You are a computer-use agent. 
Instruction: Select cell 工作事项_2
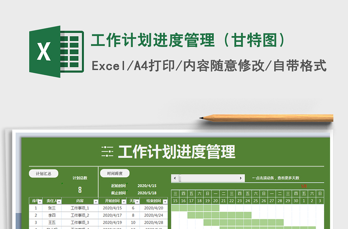[x=80, y=215]
